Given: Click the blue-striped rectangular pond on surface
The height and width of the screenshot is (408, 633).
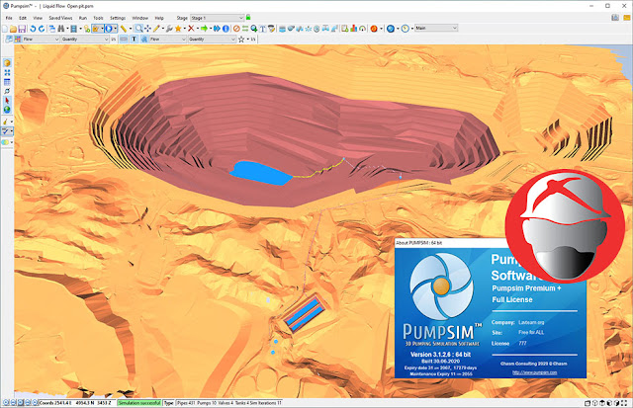Looking at the screenshot, I should [x=304, y=314].
